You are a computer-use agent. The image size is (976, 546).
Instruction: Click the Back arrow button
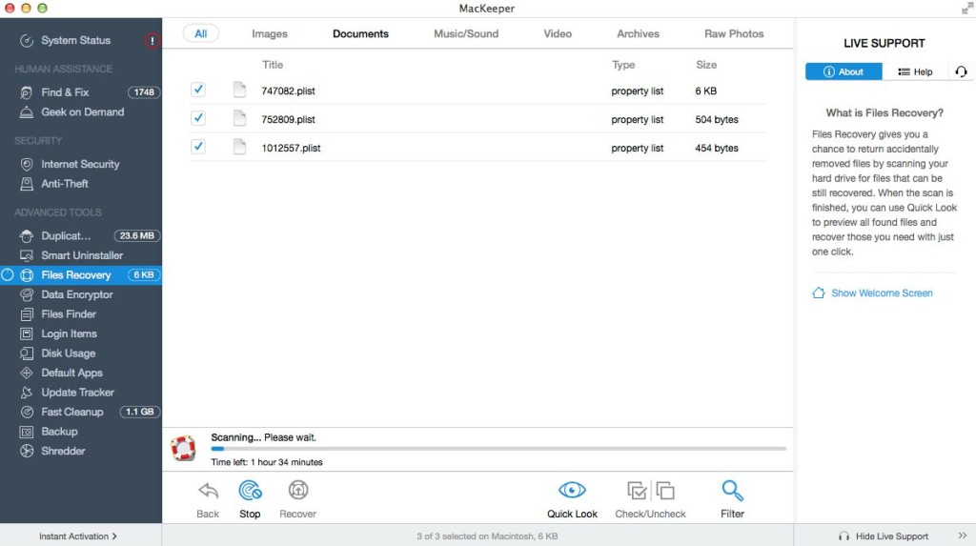208,499
